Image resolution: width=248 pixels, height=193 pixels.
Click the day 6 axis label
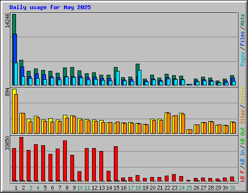(x=52, y=188)
